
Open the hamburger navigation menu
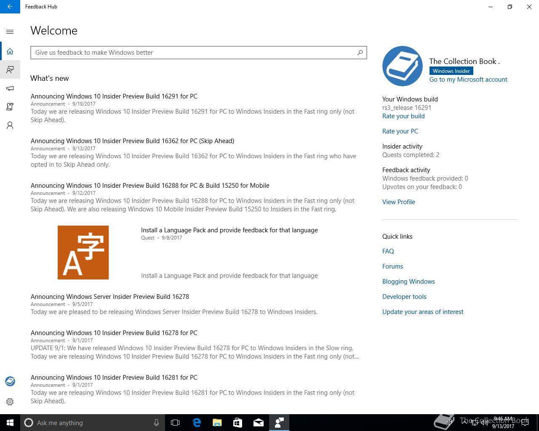tap(10, 32)
